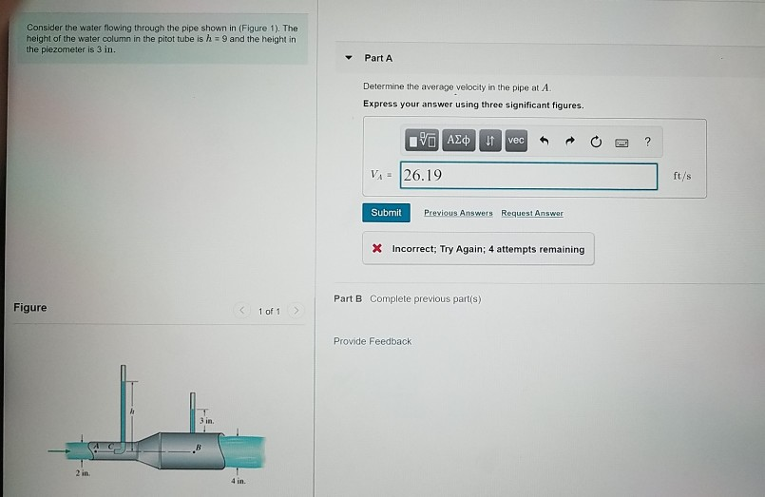Image resolution: width=765 pixels, height=497 pixels.
Task: Click the VA answer input field
Action: (x=528, y=176)
